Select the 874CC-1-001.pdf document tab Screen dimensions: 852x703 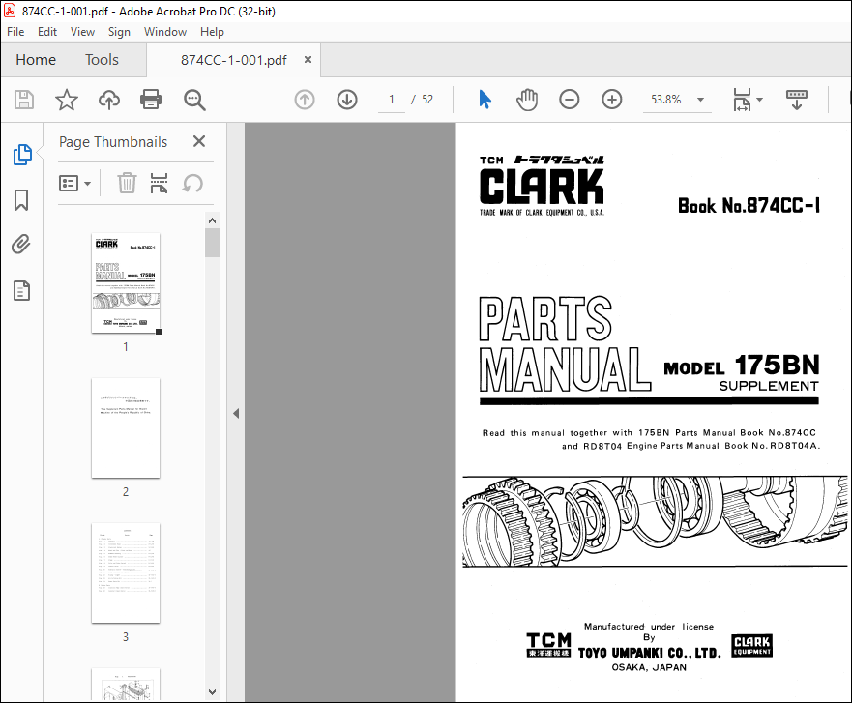[x=234, y=60]
